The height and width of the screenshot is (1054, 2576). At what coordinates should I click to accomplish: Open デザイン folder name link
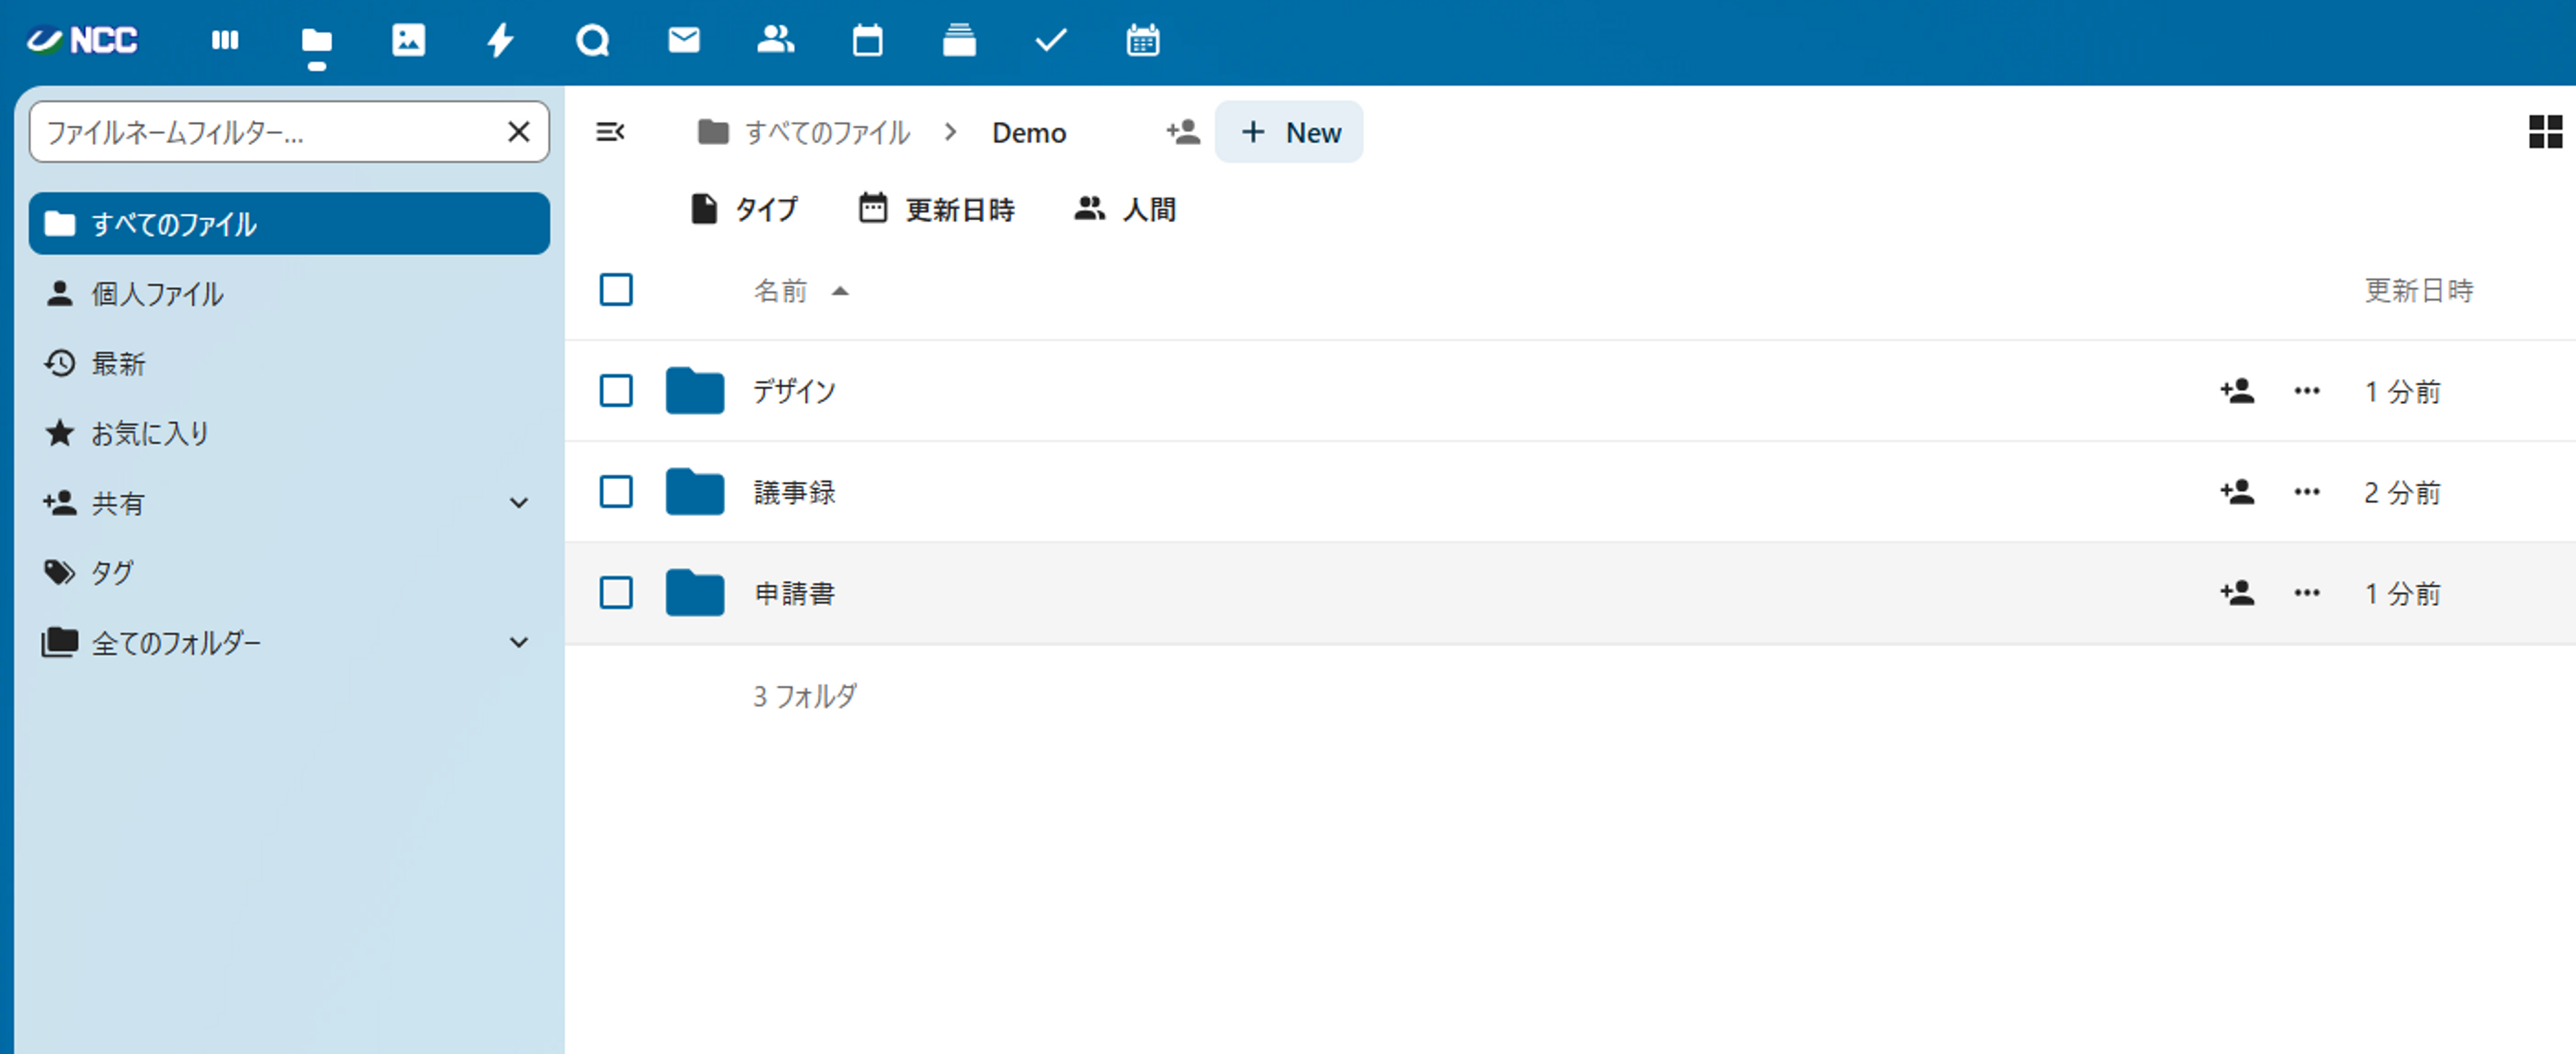click(x=794, y=391)
